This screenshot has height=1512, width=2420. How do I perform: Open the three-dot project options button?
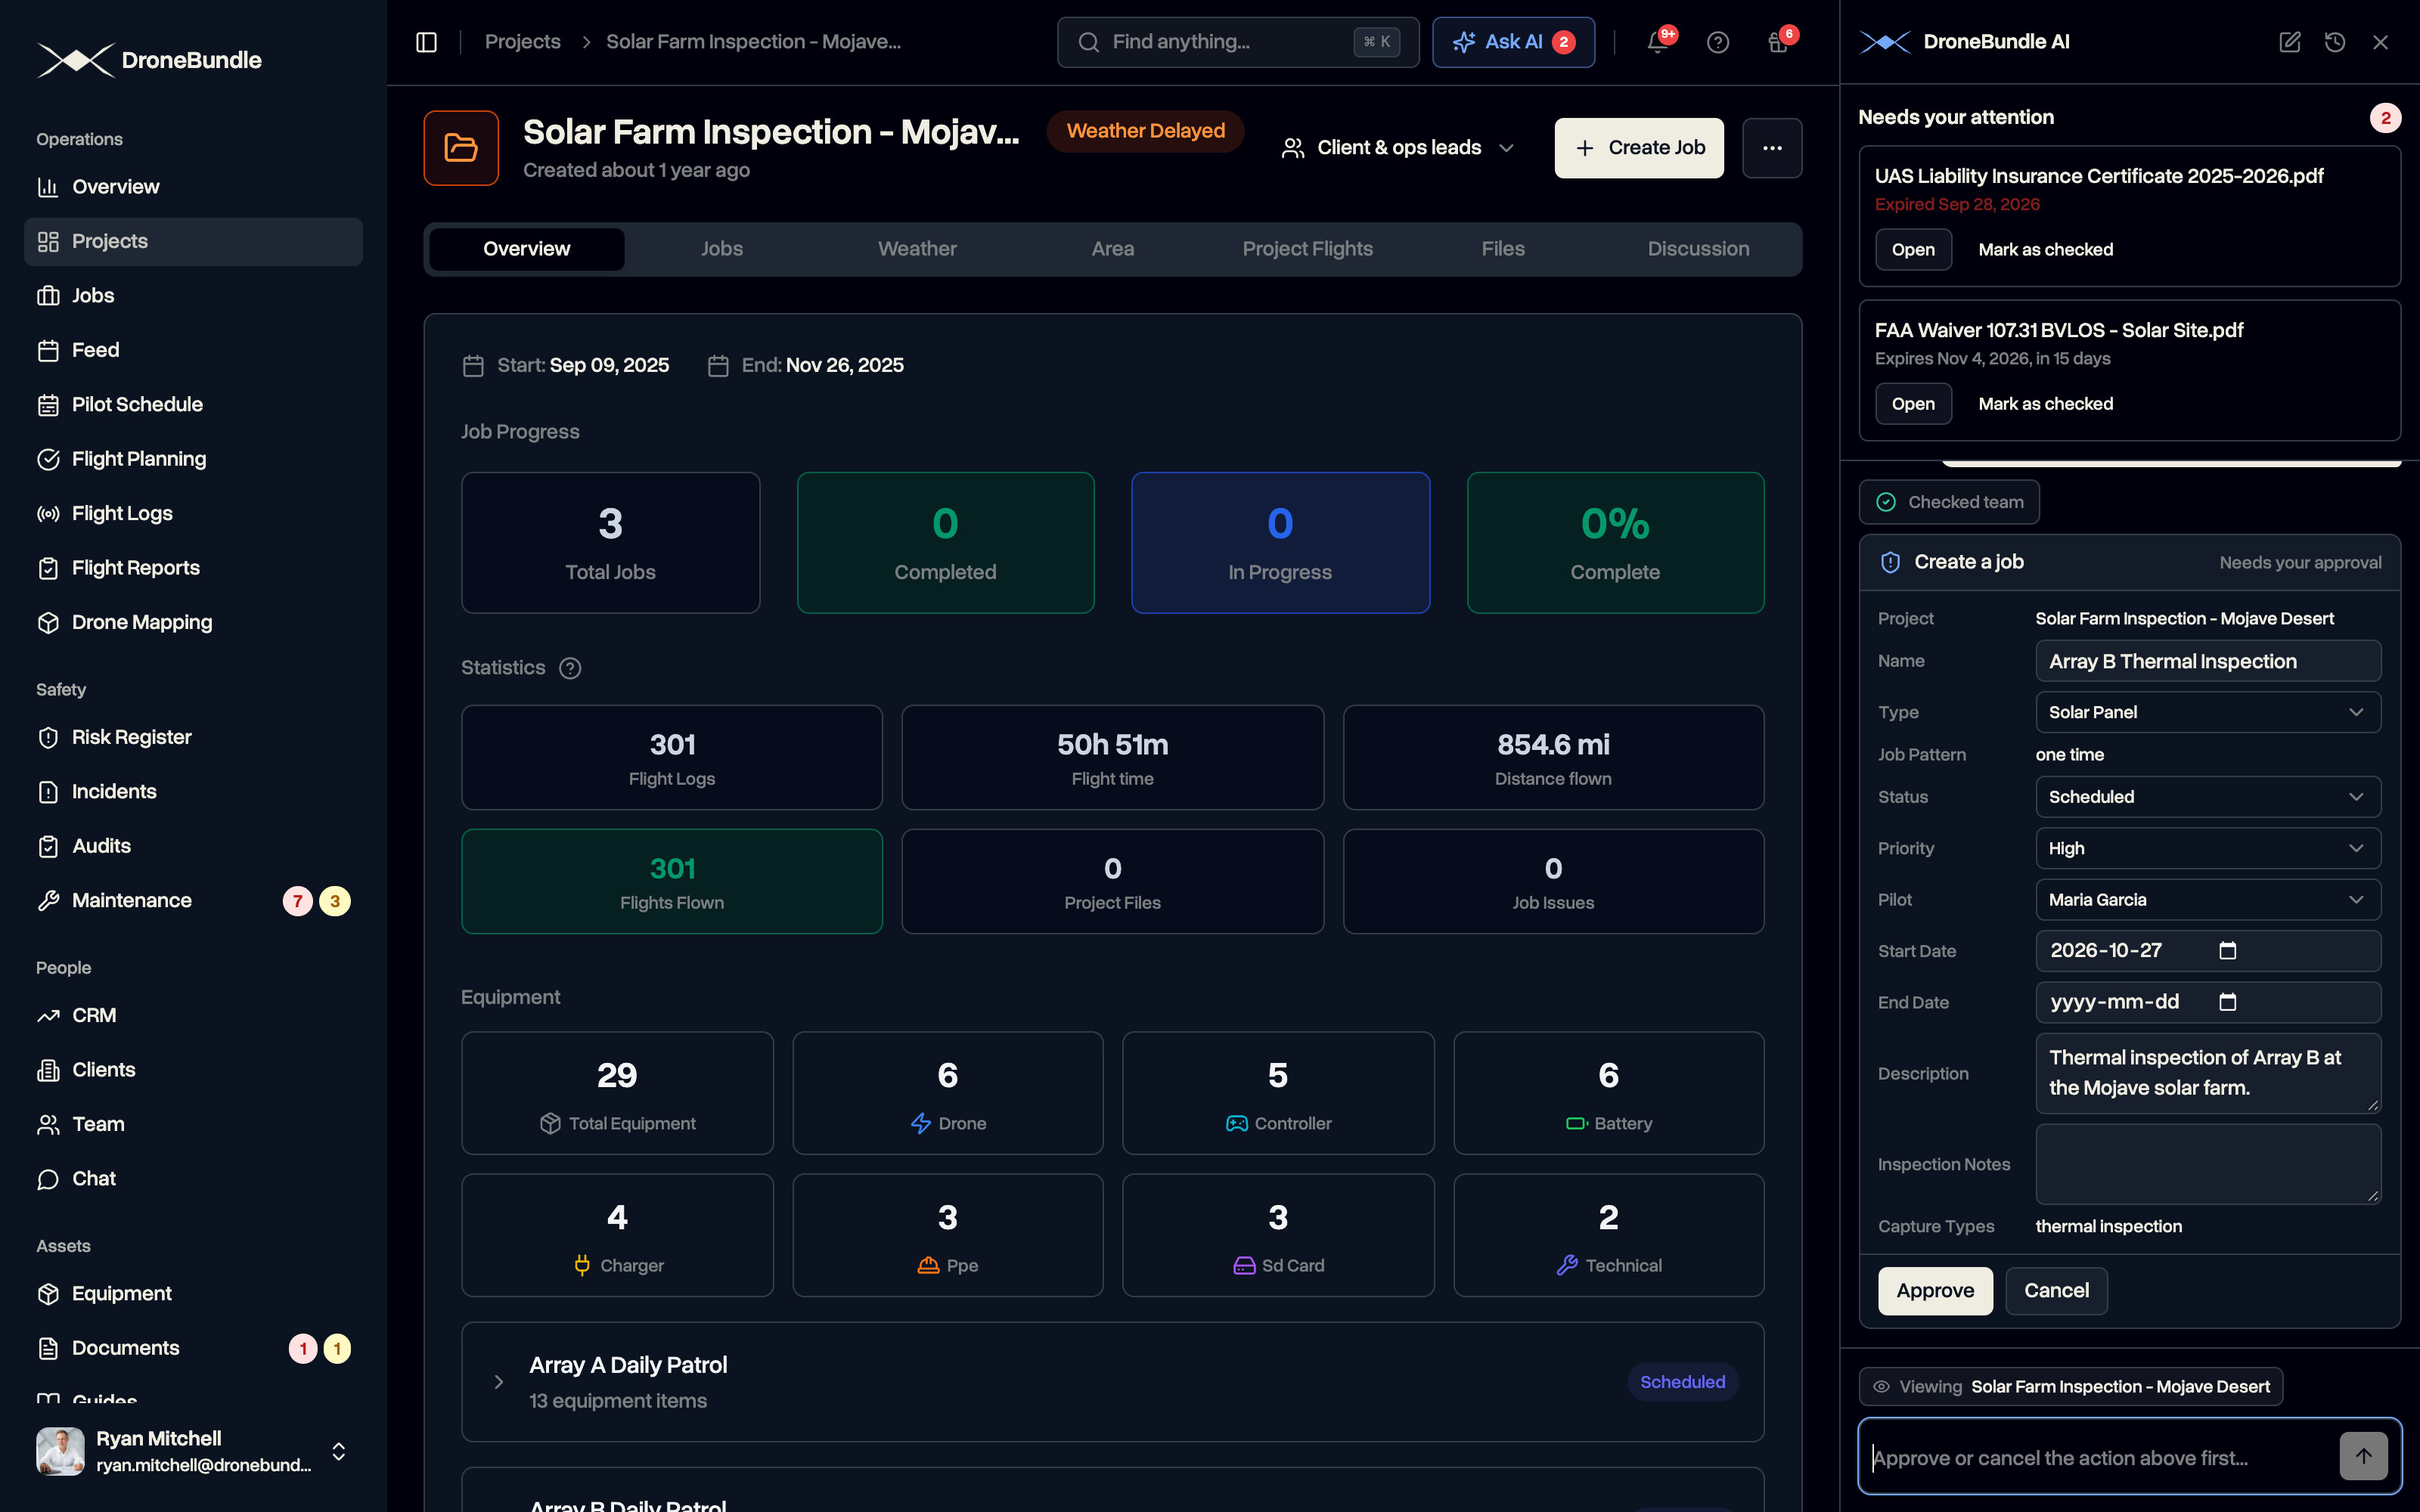click(1772, 148)
